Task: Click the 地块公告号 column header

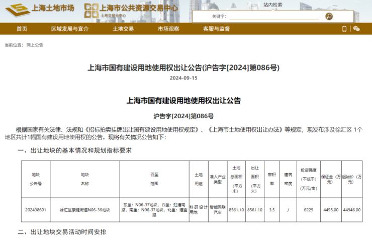Action: pos(36,179)
